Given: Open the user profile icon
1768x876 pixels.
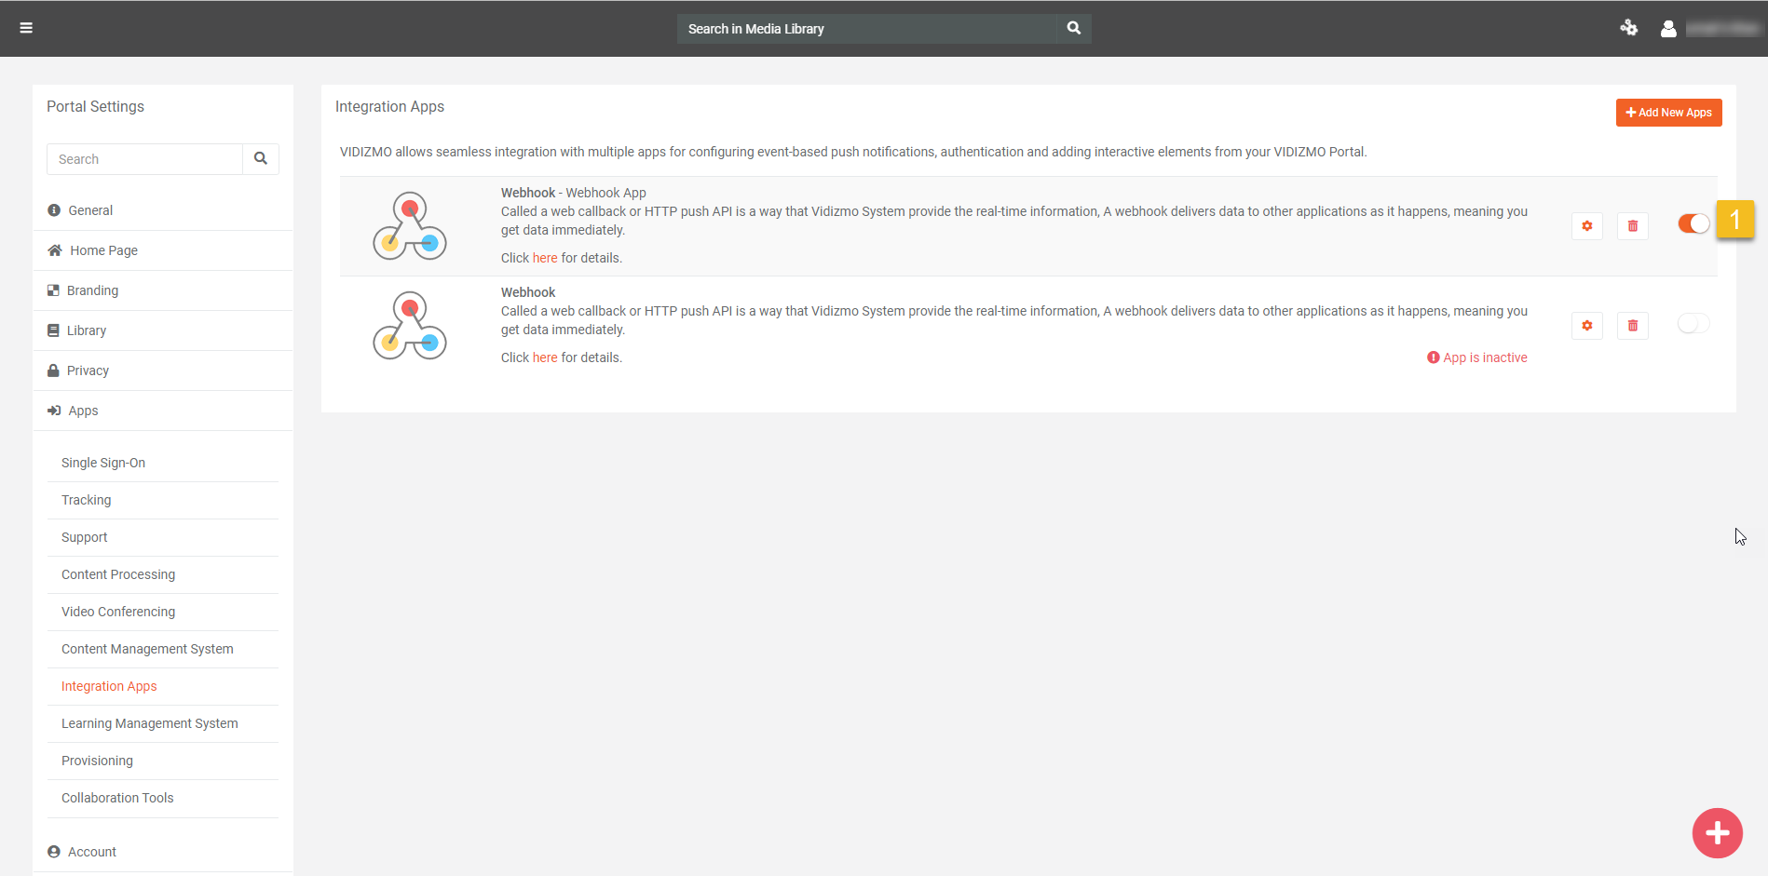Looking at the screenshot, I should pyautogui.click(x=1668, y=29).
